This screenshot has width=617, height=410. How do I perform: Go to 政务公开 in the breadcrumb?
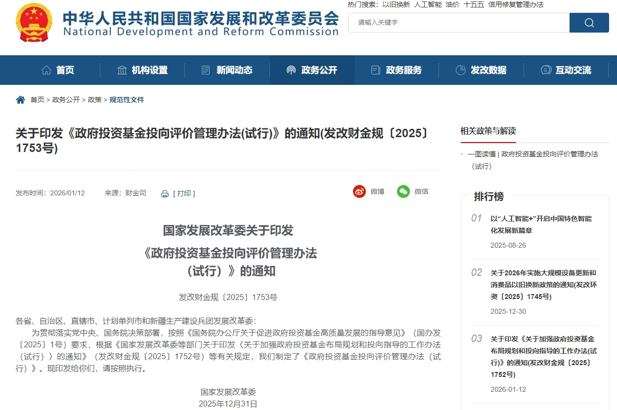pyautogui.click(x=66, y=100)
